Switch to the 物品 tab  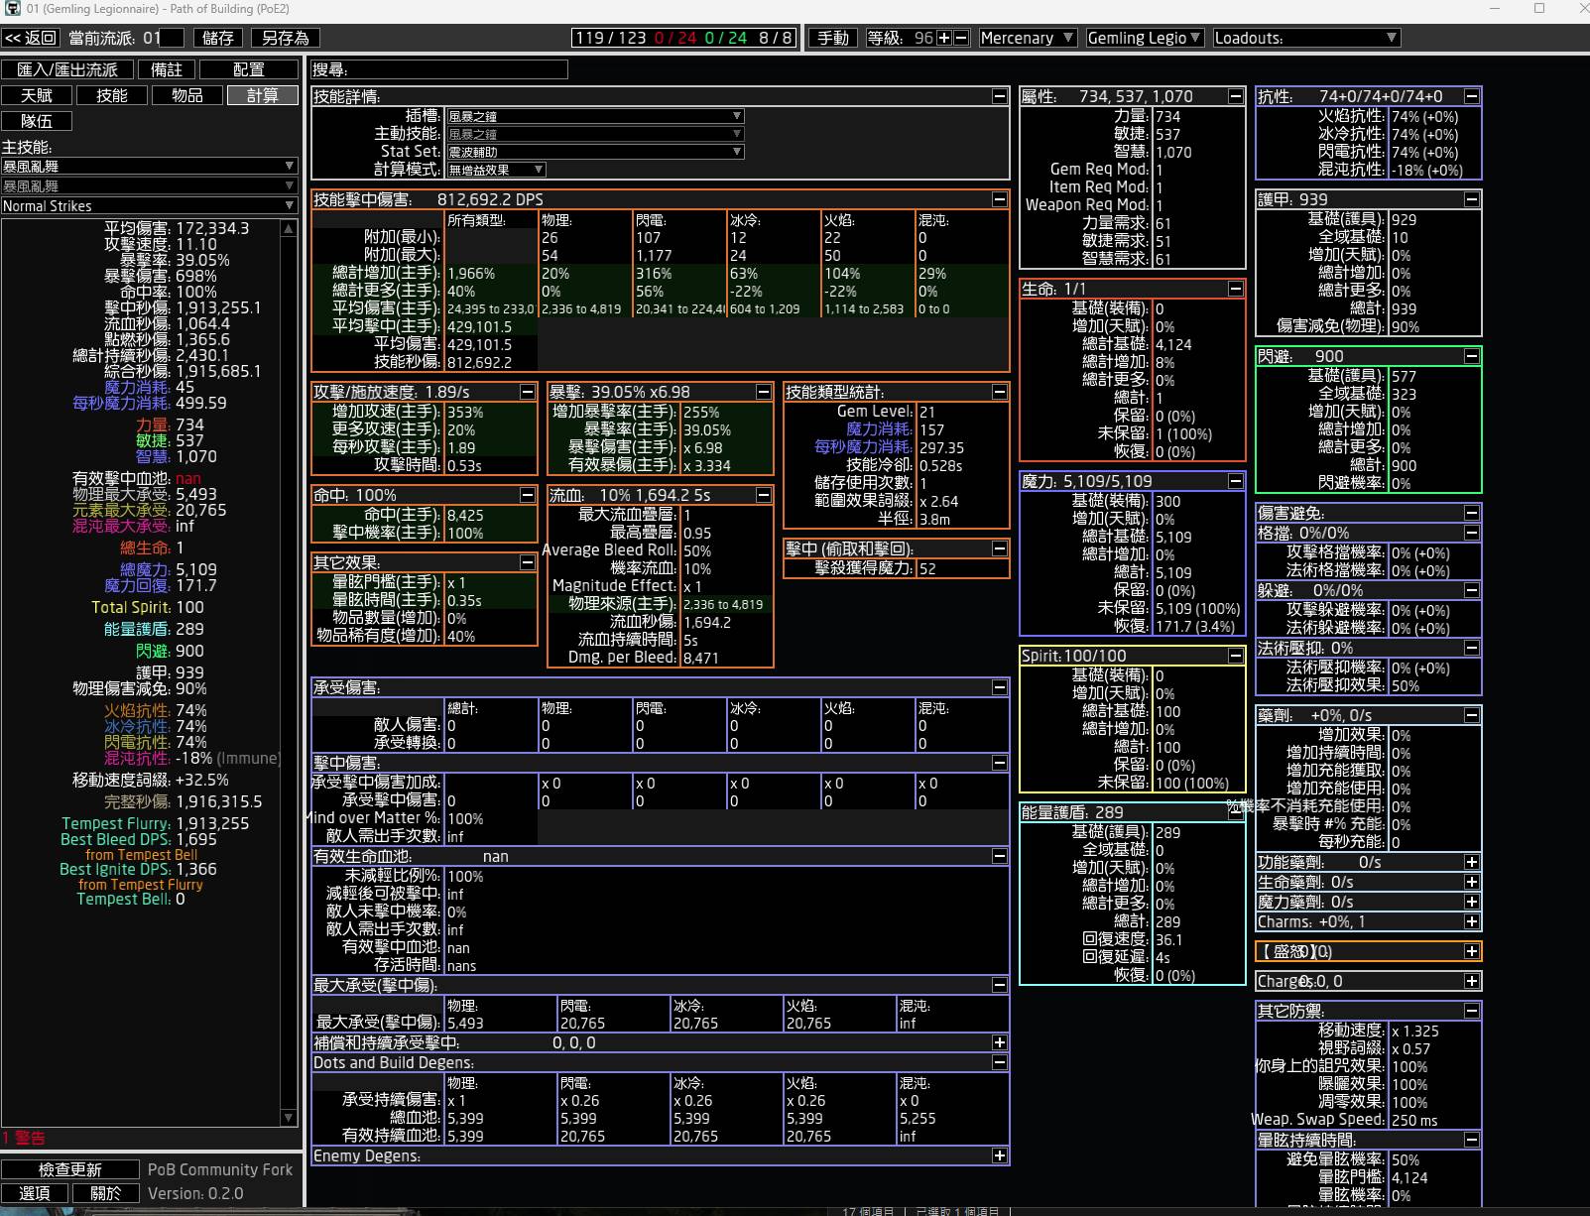[x=187, y=95]
